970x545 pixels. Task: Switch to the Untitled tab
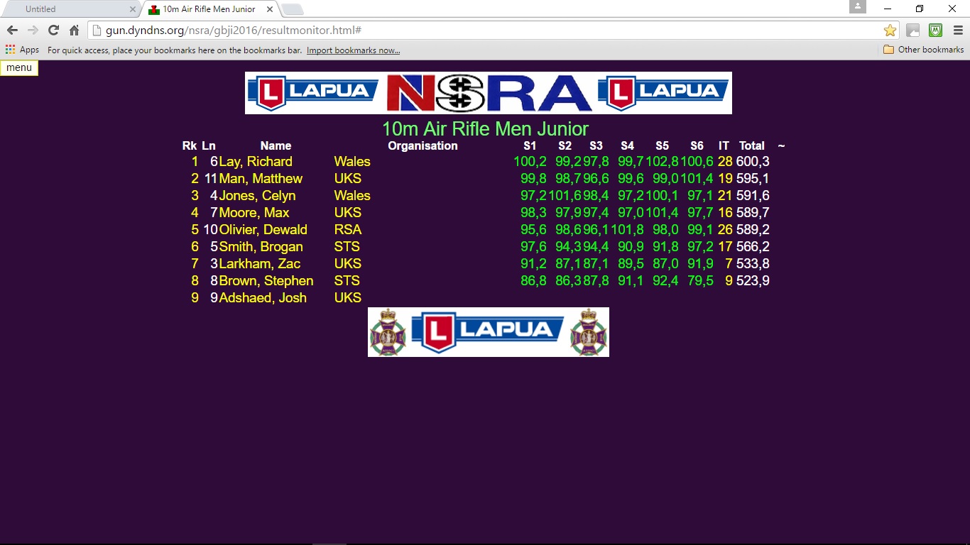(x=64, y=9)
